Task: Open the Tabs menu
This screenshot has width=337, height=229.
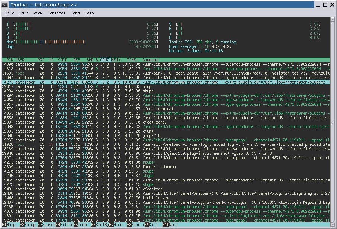Action: 75,13
